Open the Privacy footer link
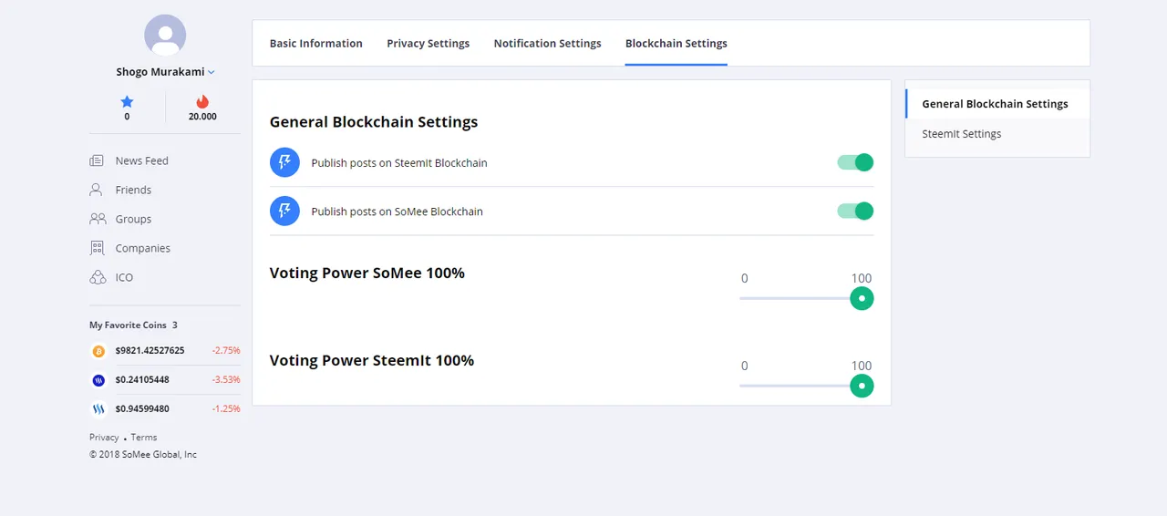This screenshot has width=1167, height=516. click(104, 438)
